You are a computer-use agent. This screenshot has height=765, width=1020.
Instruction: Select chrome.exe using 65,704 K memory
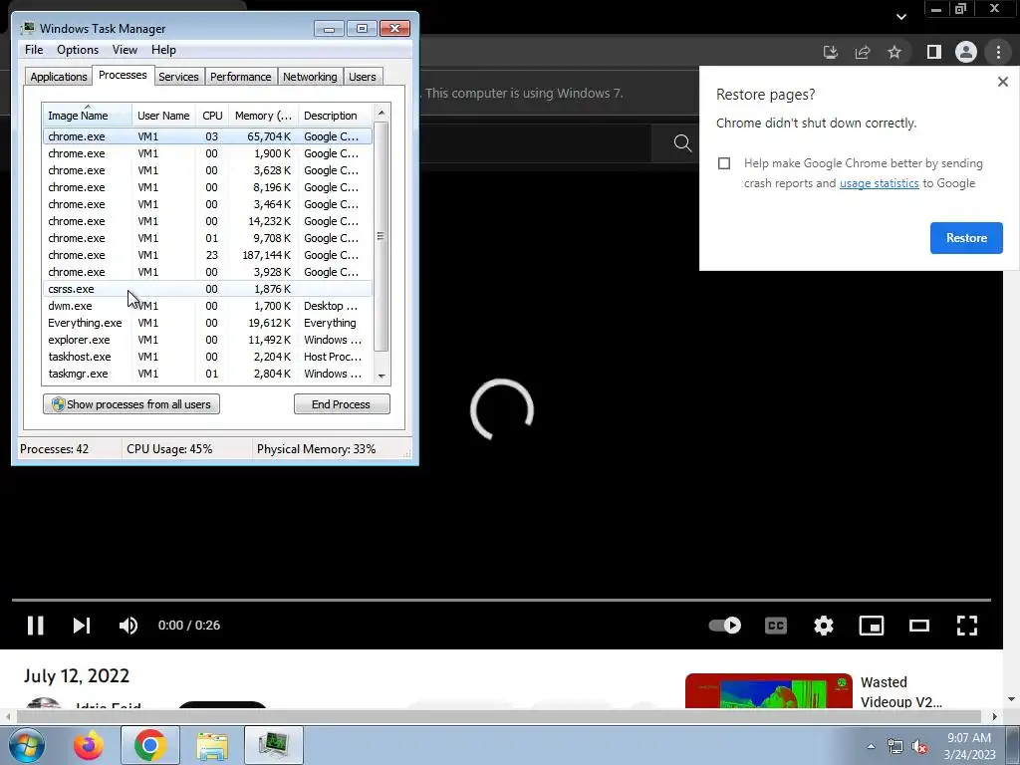[207, 136]
